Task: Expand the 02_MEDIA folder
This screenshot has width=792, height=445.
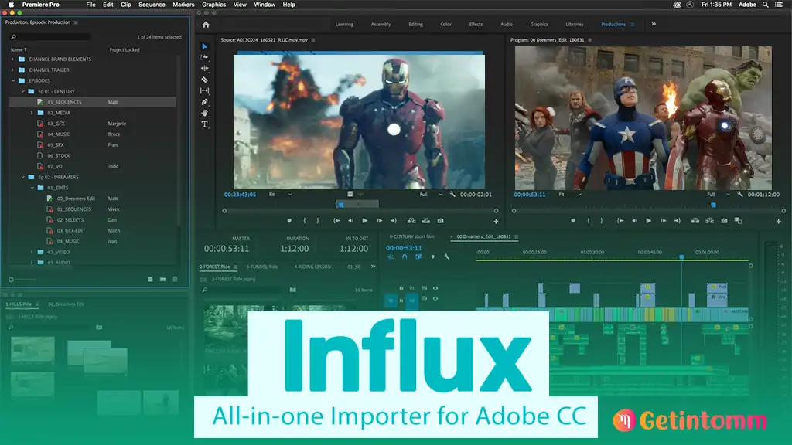Action: click(x=32, y=113)
